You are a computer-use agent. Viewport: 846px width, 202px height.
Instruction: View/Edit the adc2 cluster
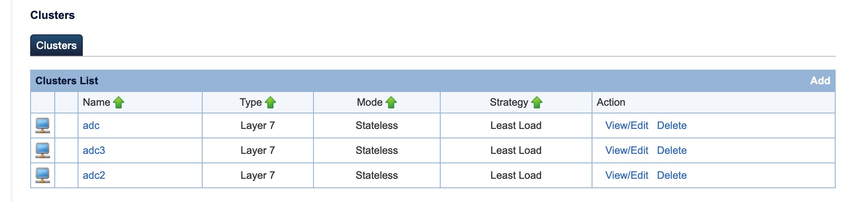627,175
